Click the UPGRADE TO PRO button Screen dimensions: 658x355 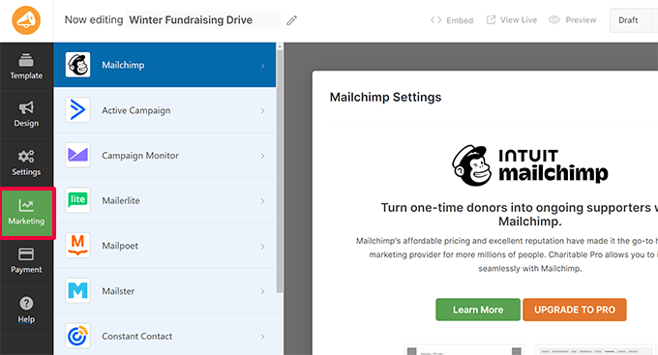pos(575,310)
